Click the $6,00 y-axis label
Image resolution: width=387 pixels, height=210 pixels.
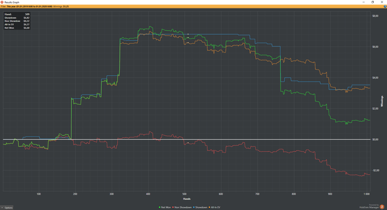(x=375, y=47)
